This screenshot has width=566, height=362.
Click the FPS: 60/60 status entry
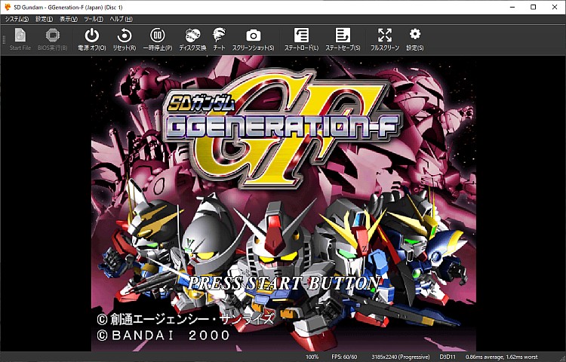point(344,357)
